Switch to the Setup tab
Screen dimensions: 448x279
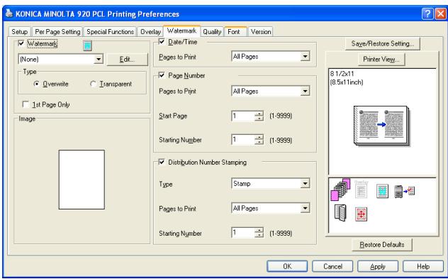19,32
